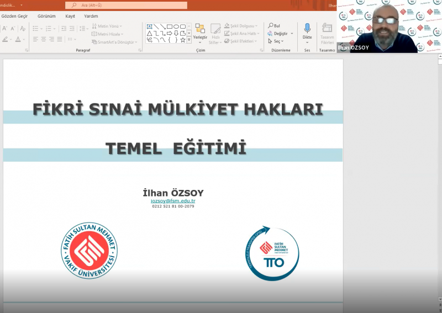Expand the bullet list style dropdown

click(41, 29)
